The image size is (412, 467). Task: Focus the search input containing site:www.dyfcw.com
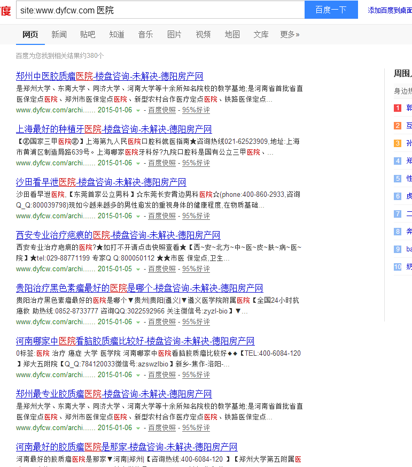[160, 10]
